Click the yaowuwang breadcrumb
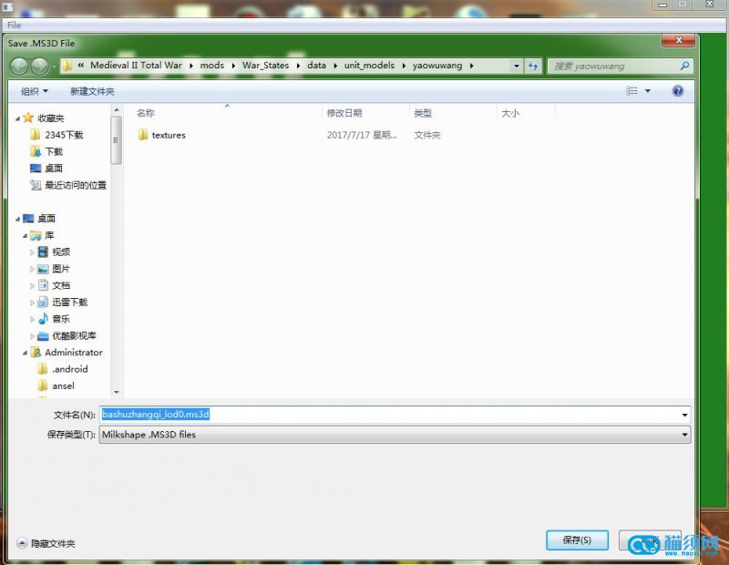729x565 pixels. pos(437,66)
